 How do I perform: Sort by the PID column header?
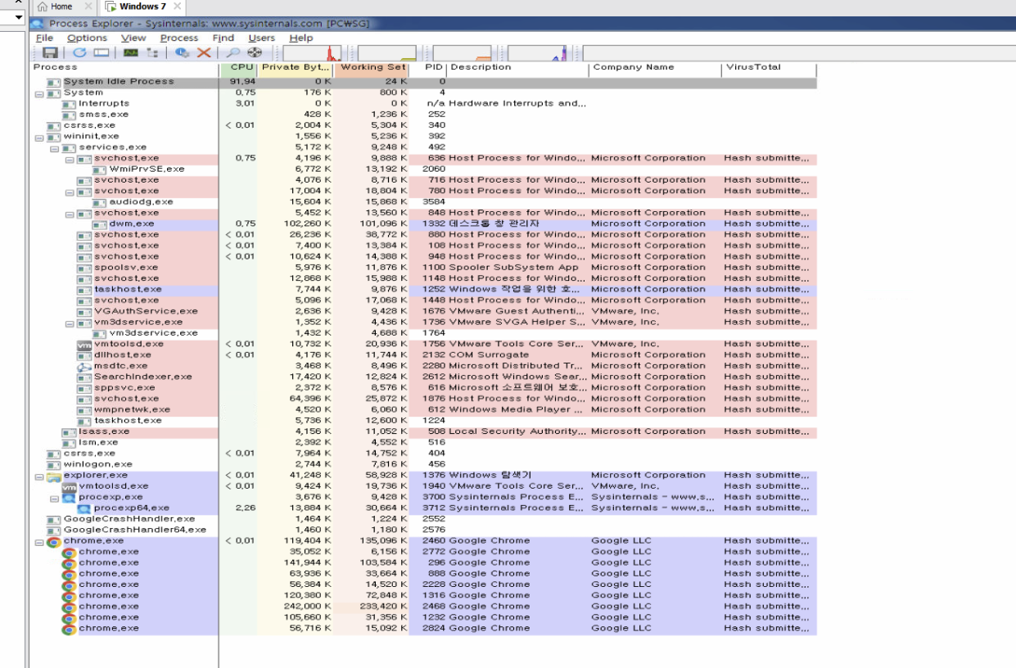pos(428,68)
